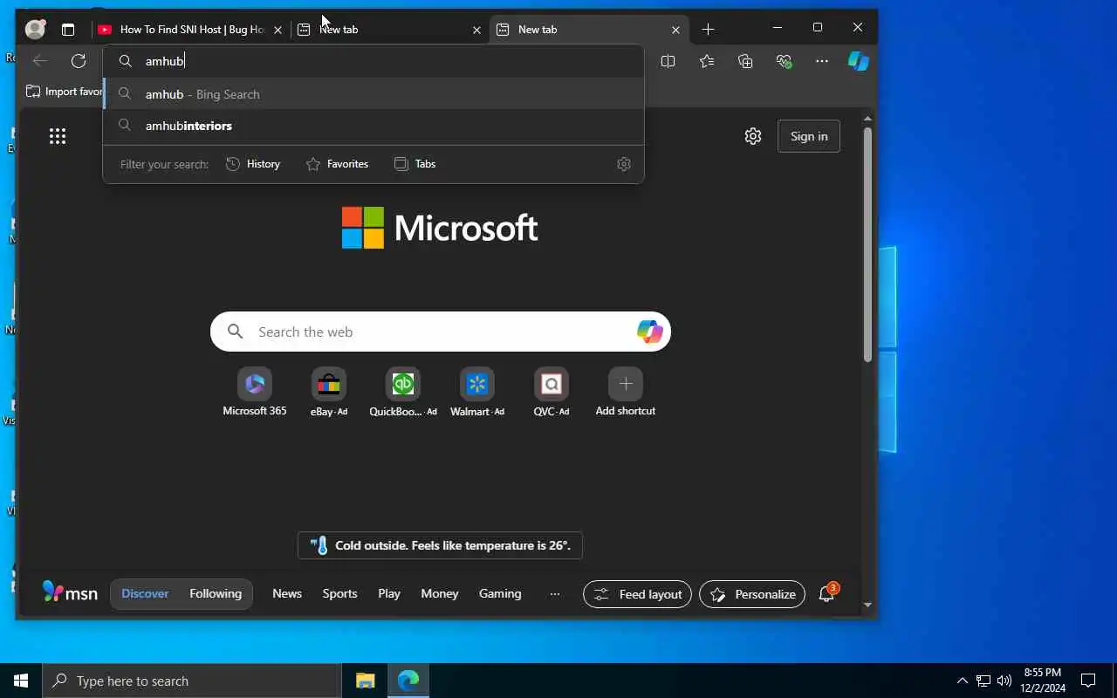This screenshot has width=1117, height=698.
Task: Open the QVC ad shortcut
Action: [552, 392]
